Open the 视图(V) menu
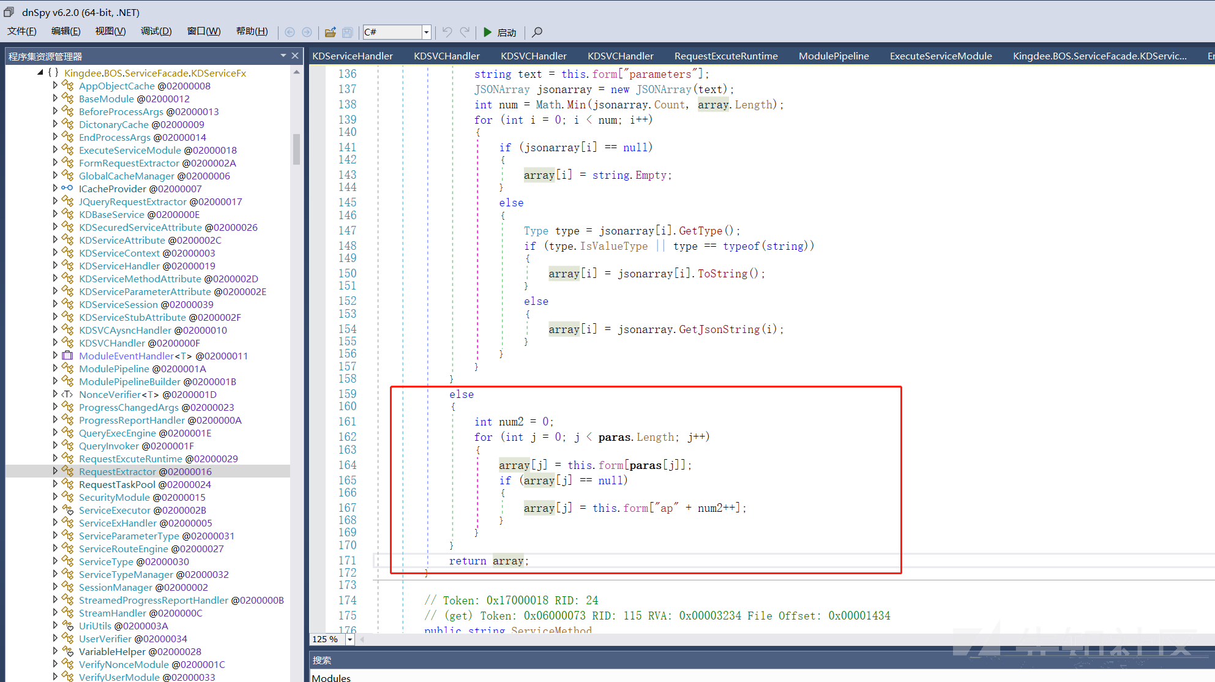This screenshot has width=1215, height=682. point(110,31)
